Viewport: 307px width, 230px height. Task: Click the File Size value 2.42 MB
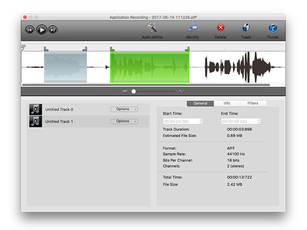[234, 184]
